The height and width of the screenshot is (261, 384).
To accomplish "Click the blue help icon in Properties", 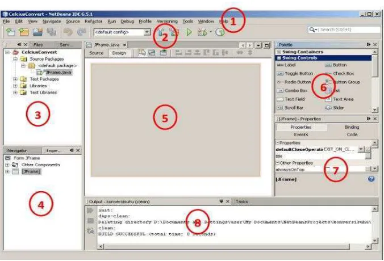I will click(372, 179).
